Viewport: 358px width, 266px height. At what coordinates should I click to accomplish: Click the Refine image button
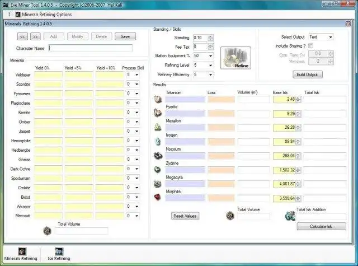pos(235,58)
